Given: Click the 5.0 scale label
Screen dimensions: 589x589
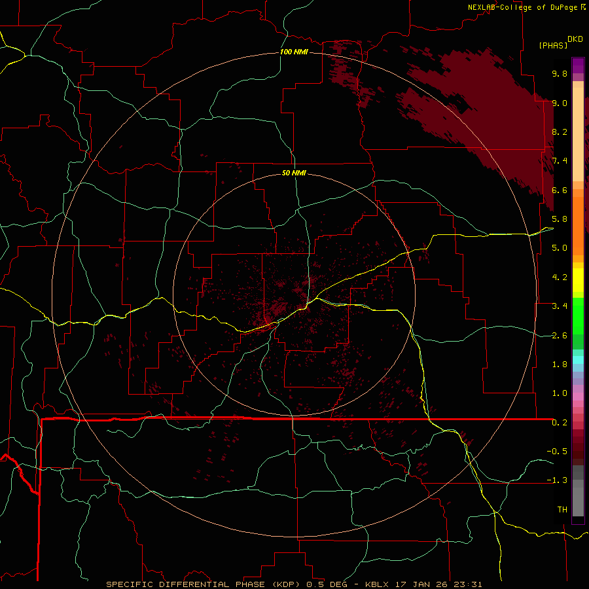Looking at the screenshot, I should coord(560,248).
